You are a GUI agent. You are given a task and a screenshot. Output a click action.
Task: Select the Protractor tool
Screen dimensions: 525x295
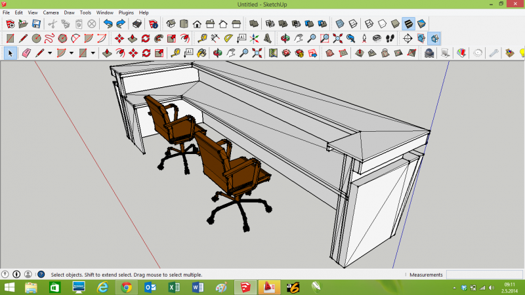[228, 39]
